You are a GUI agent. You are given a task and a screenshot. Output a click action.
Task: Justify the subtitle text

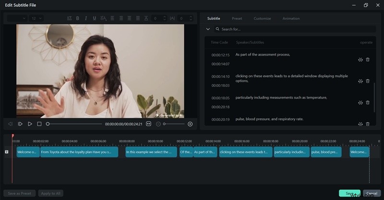(138, 18)
